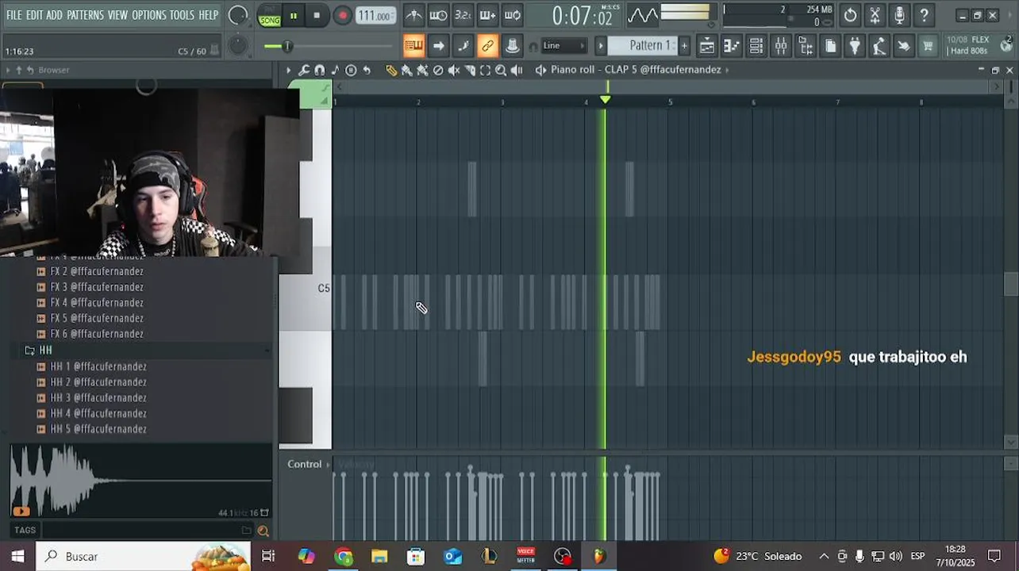This screenshot has width=1019, height=571.
Task: Expand the piano roll options menu arrow
Action: [288, 70]
